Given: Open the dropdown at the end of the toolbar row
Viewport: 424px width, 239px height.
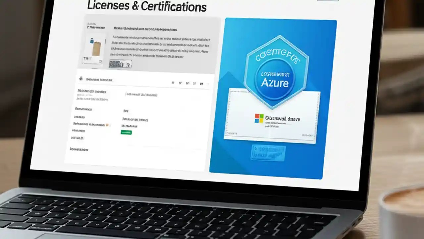Looking at the screenshot, I should [x=207, y=84].
